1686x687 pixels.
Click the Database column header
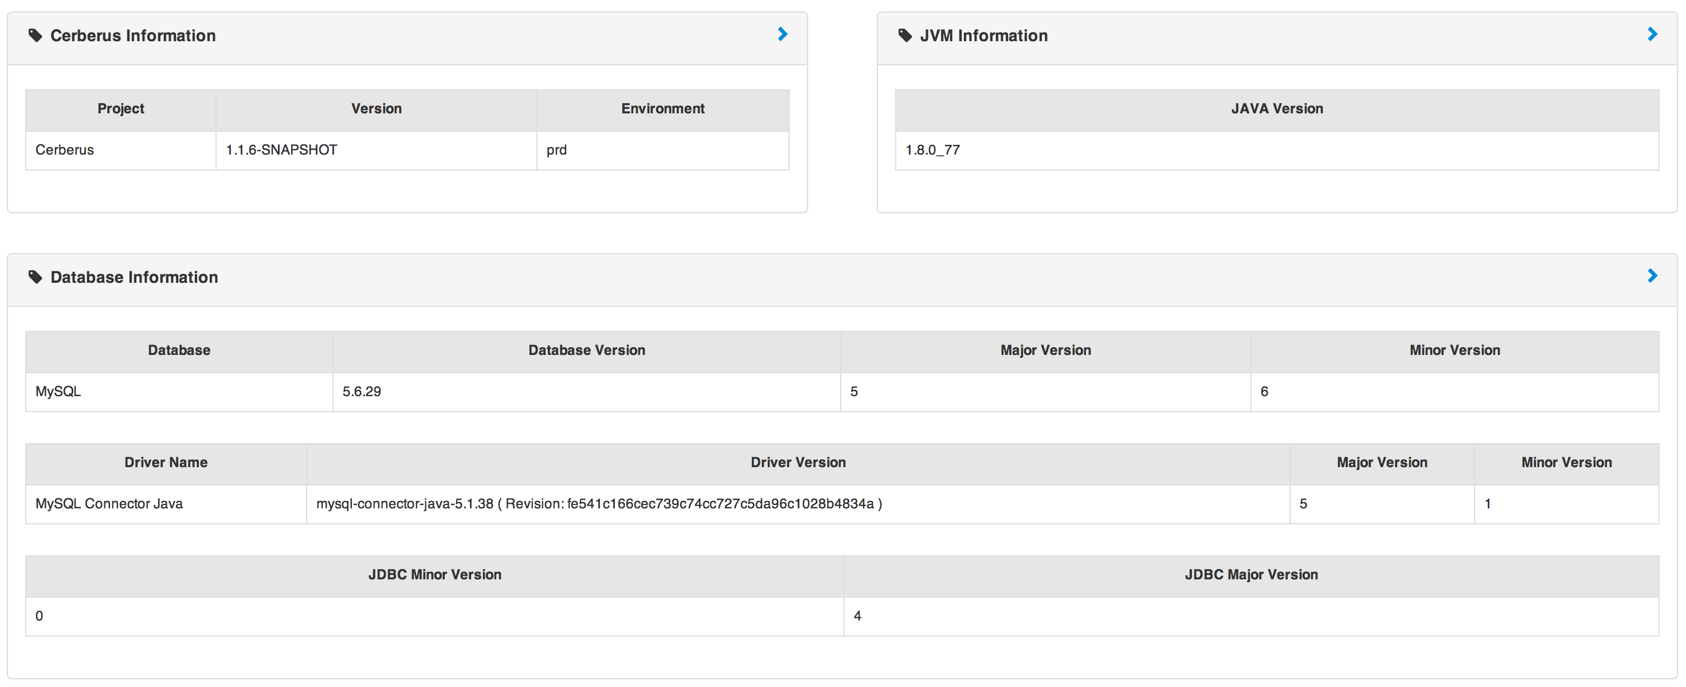179,351
